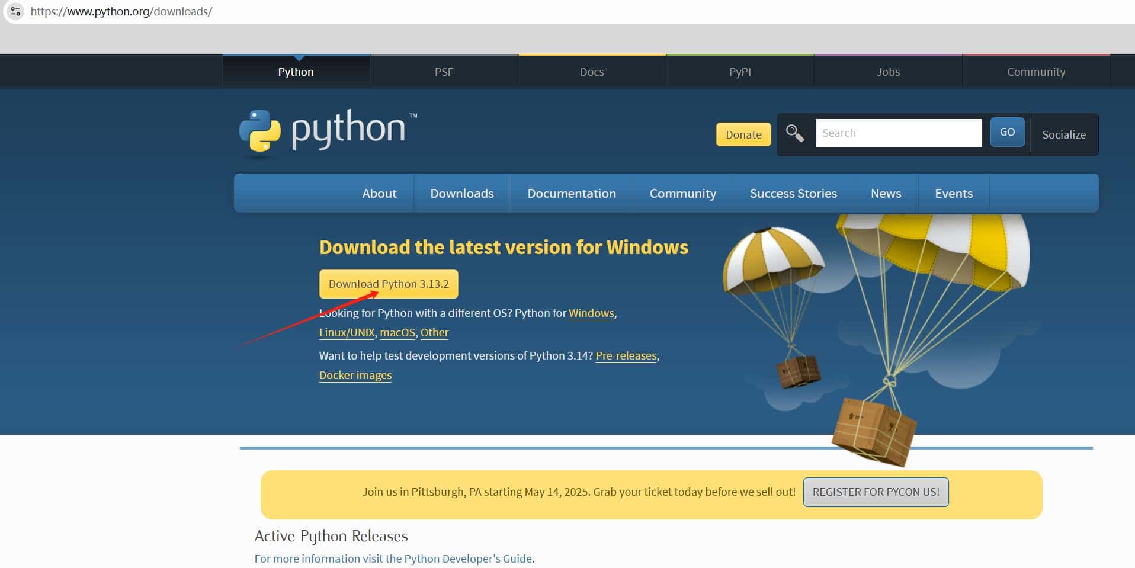Viewport: 1135px width, 568px height.
Task: Open the Documentation menu item
Action: point(571,194)
